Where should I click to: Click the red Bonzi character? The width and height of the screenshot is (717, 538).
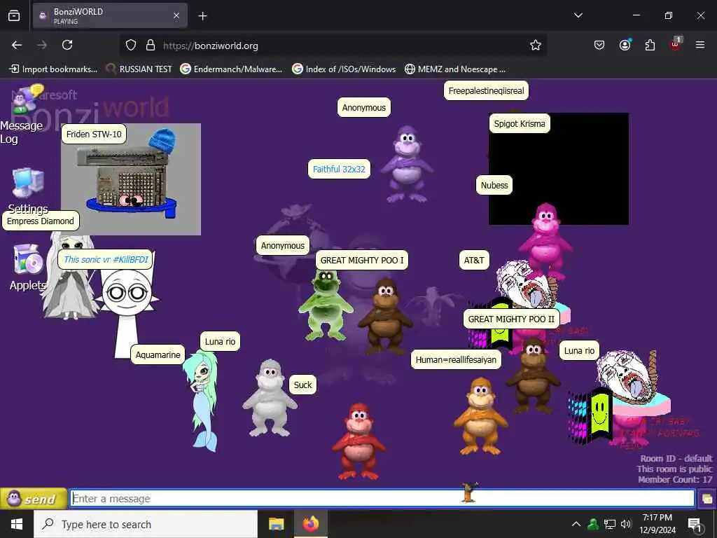point(359,440)
